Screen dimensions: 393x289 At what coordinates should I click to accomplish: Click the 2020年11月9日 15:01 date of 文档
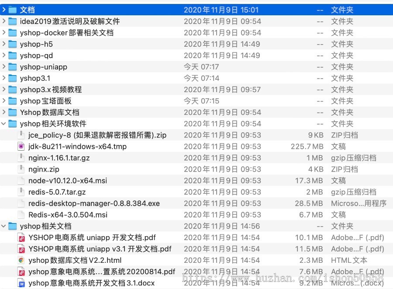click(221, 10)
